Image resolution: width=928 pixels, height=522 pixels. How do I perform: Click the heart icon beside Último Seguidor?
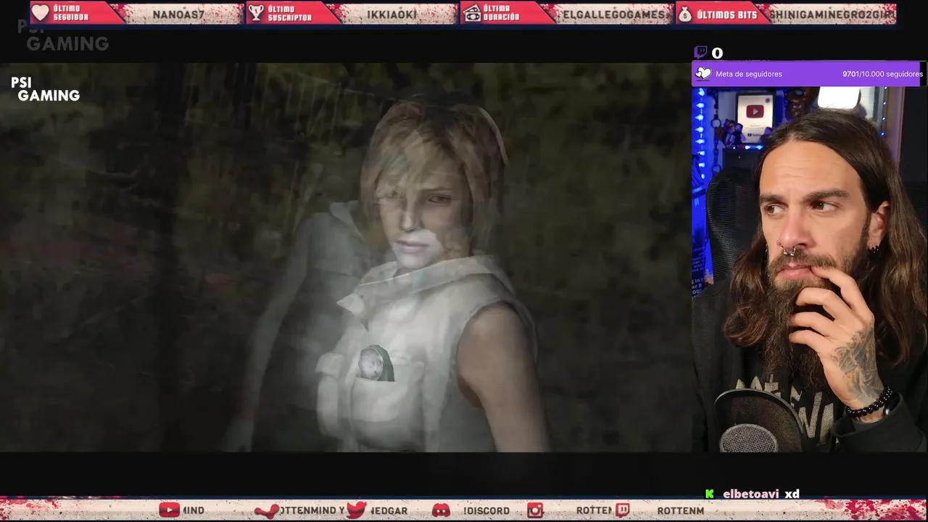coord(41,13)
